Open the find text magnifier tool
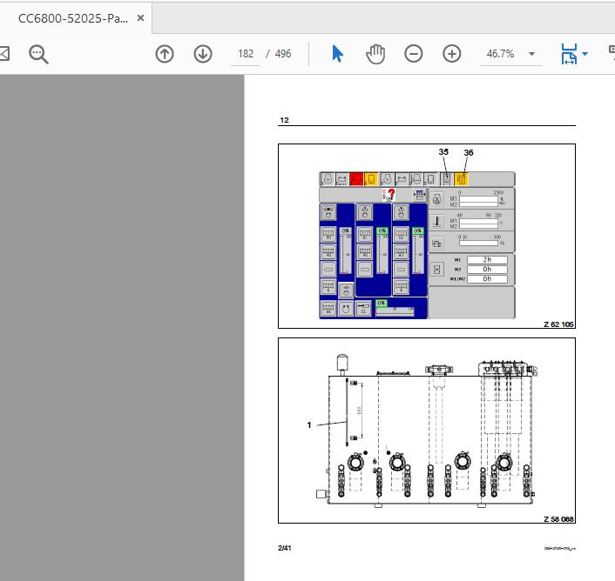The image size is (615, 581). [38, 54]
